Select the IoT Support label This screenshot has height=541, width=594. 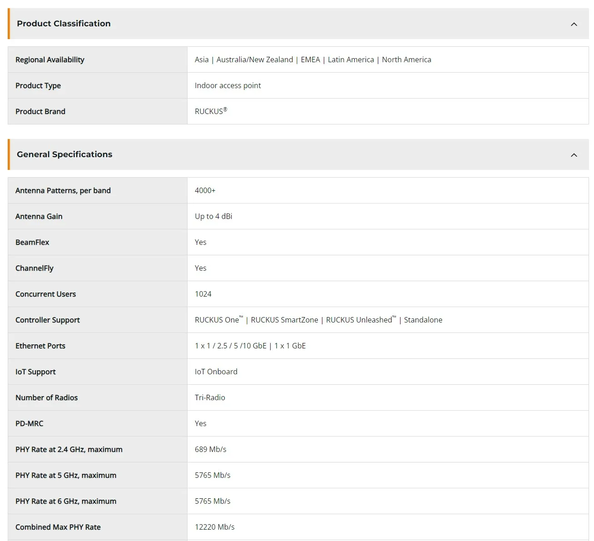point(35,372)
